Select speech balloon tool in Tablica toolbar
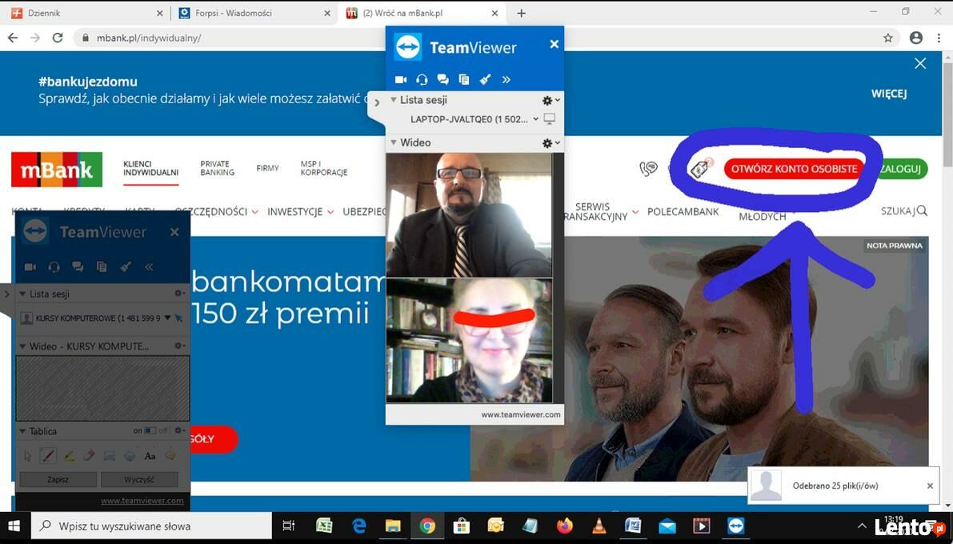Image resolution: width=953 pixels, height=544 pixels. [x=170, y=455]
